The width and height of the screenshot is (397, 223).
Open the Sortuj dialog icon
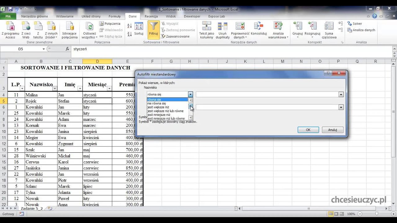(x=139, y=29)
